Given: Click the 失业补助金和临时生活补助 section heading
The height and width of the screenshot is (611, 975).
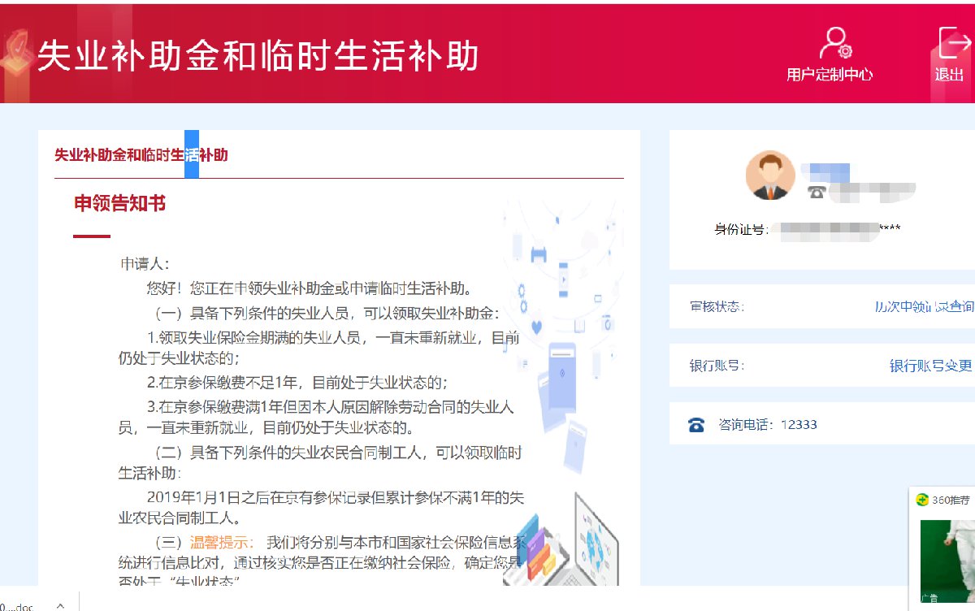Looking at the screenshot, I should 141,154.
